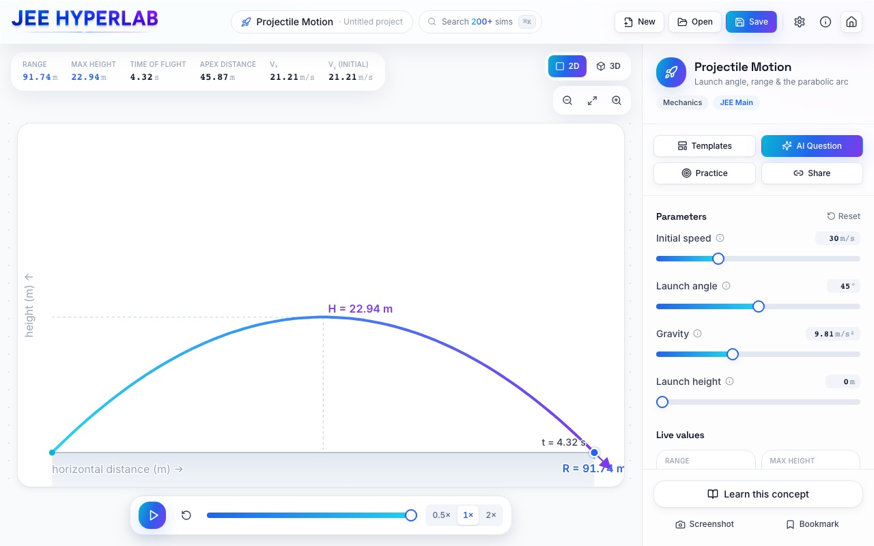Select the JEE Main tag
874x546 pixels.
pos(736,102)
